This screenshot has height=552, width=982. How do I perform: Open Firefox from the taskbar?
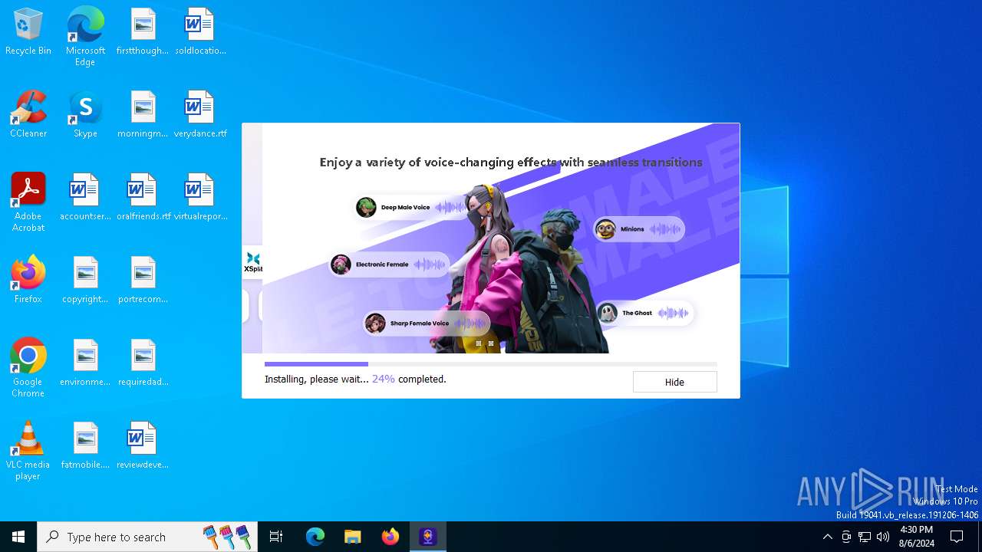coord(390,537)
